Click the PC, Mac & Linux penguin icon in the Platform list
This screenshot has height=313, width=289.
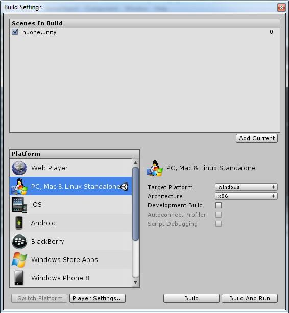pos(19,186)
